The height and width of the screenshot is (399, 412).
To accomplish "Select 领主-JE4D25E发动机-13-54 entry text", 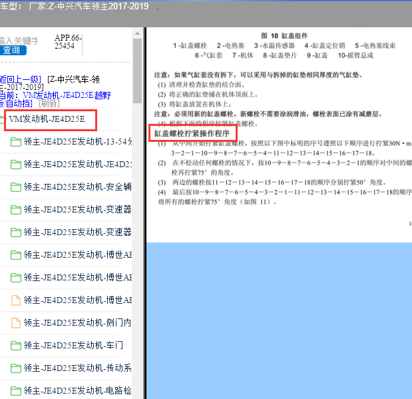I will [x=78, y=142].
